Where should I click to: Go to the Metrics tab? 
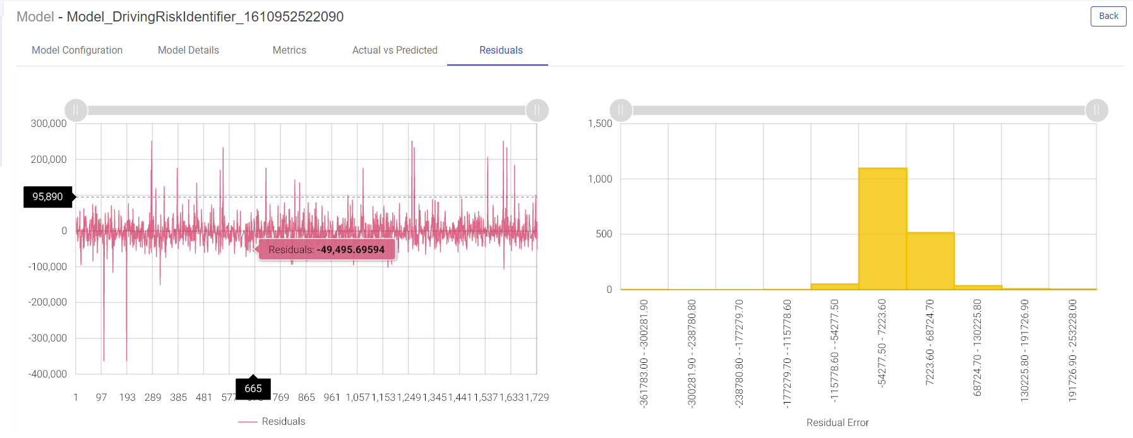point(289,50)
